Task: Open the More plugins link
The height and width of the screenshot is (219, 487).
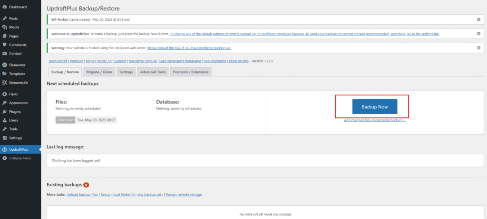Action: [x=239, y=61]
